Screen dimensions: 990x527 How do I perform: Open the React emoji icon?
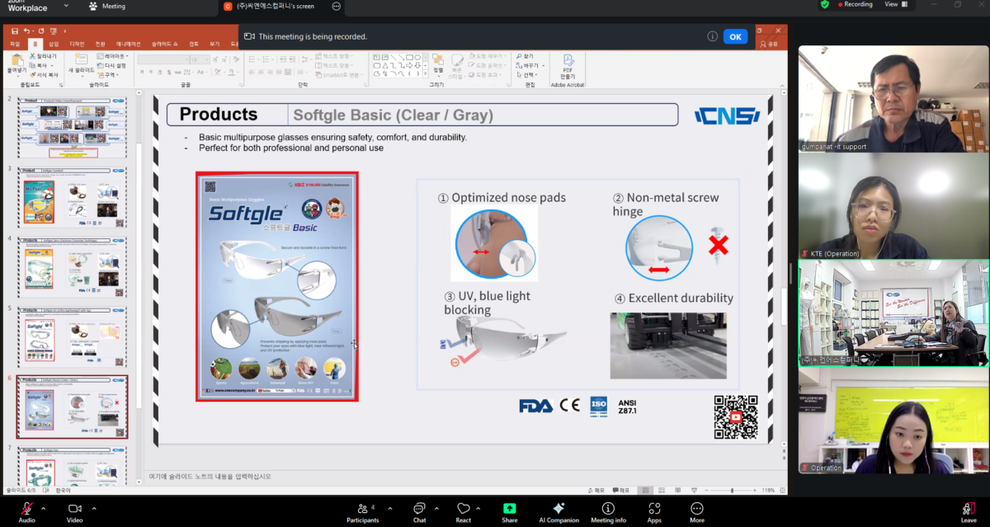click(463, 509)
